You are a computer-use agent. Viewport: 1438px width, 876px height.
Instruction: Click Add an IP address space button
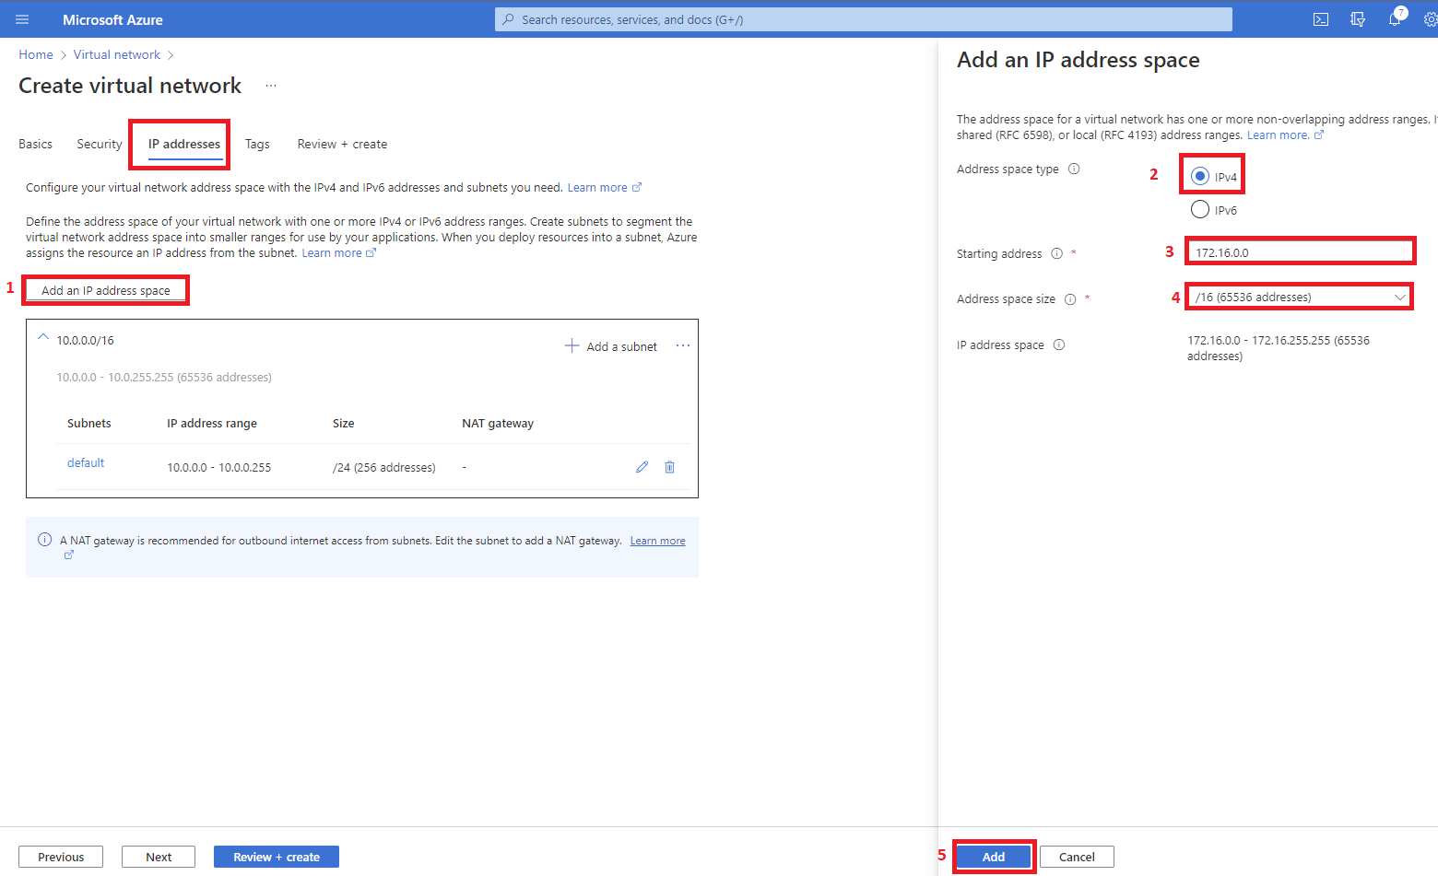(x=106, y=290)
